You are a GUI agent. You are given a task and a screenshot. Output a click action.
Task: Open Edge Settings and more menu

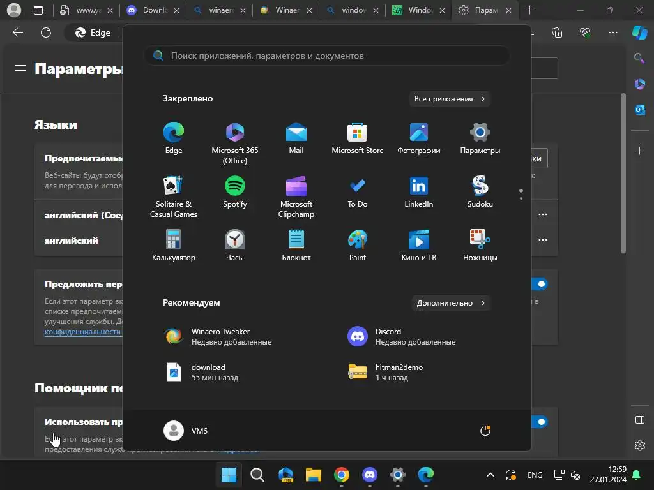tap(612, 33)
